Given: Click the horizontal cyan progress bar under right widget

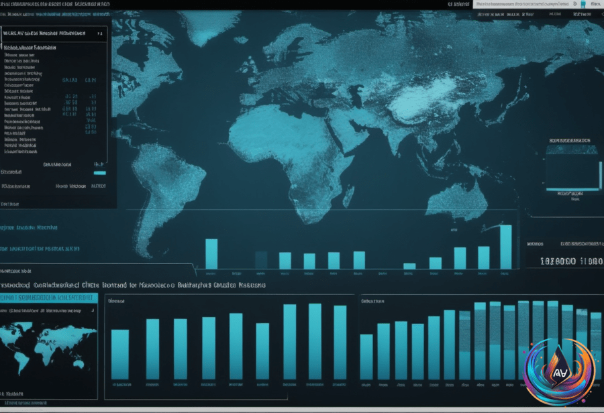Looking at the screenshot, I should click(573, 189).
